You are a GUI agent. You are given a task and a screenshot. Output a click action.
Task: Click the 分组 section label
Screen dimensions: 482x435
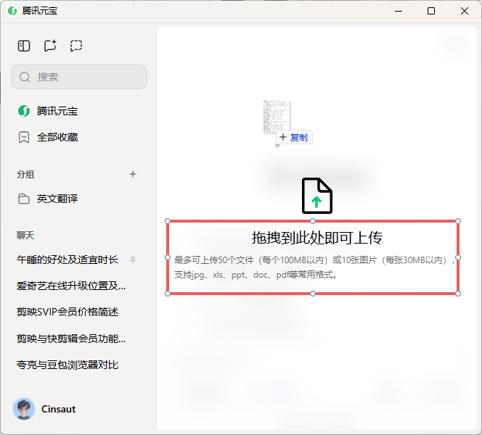click(x=25, y=175)
